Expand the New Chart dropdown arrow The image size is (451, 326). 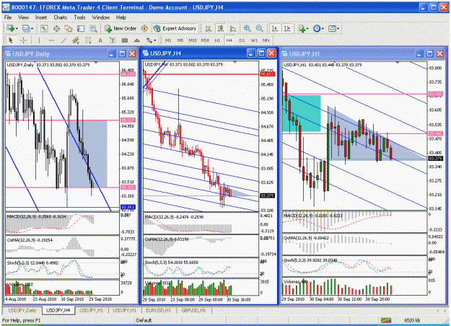coord(17,29)
